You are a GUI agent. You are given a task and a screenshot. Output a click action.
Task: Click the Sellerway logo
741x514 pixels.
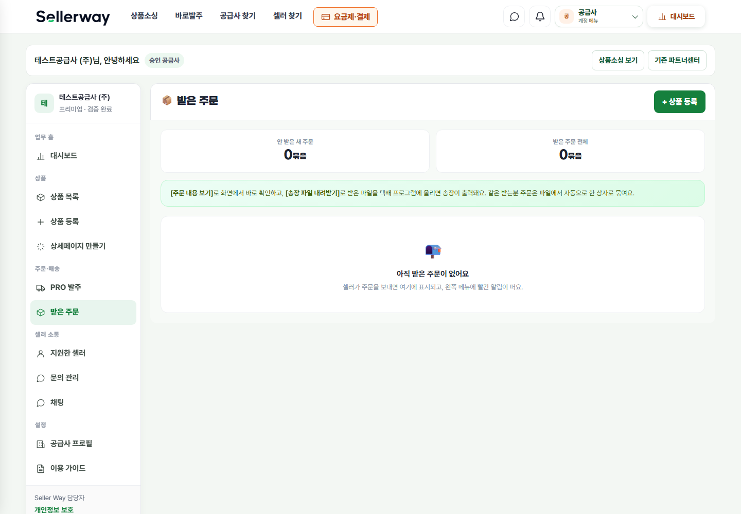point(73,17)
